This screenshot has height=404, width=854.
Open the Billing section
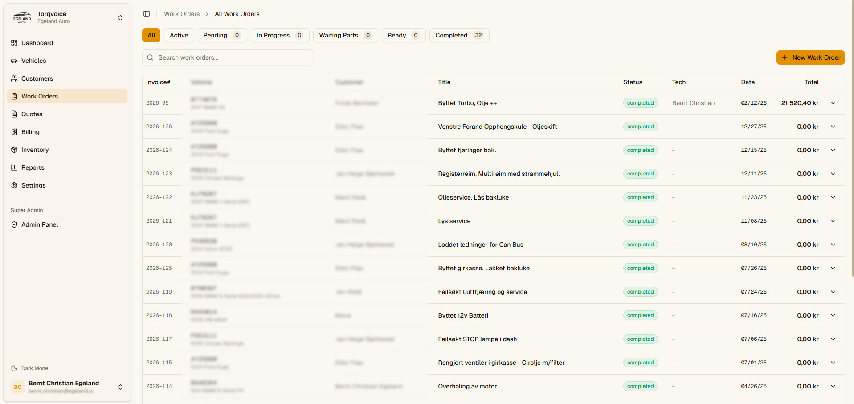30,132
